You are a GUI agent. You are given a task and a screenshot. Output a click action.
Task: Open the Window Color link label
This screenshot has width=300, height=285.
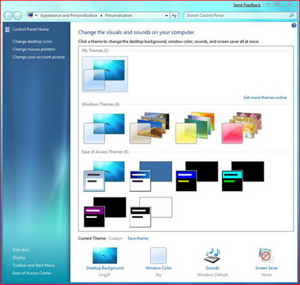159,268
